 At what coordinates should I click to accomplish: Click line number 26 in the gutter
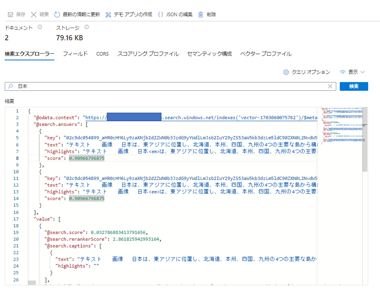(x=16, y=280)
